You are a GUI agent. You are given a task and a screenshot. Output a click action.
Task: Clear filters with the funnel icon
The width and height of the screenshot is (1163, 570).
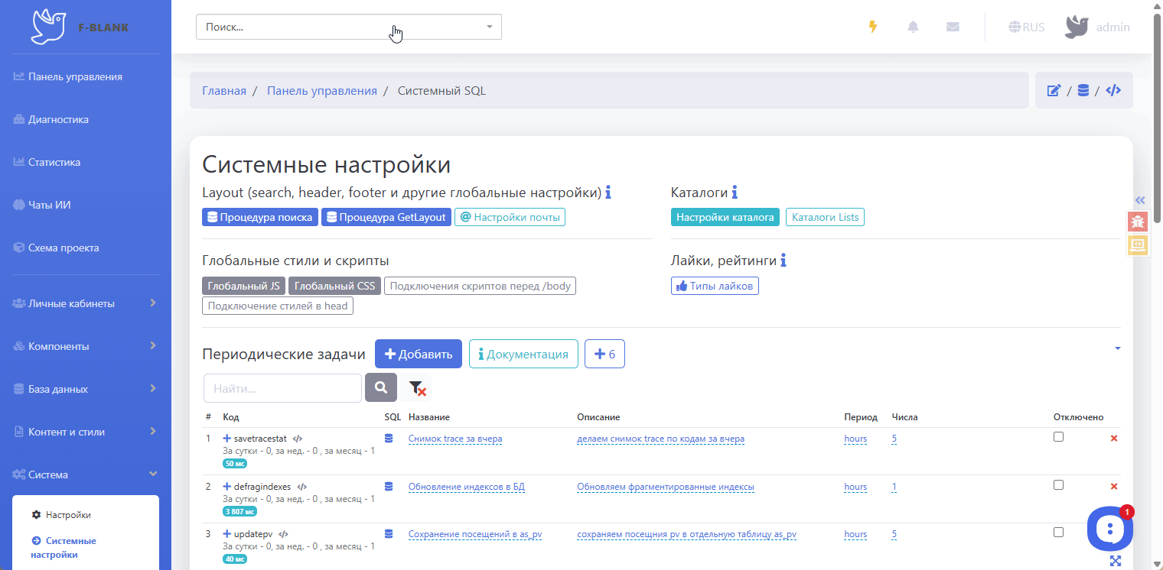pos(417,388)
